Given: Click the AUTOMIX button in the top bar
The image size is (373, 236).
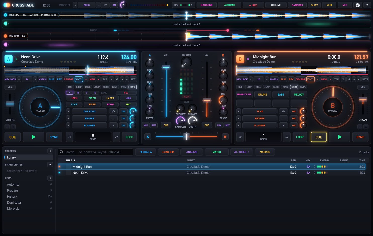Looking at the screenshot, I should [229, 5].
